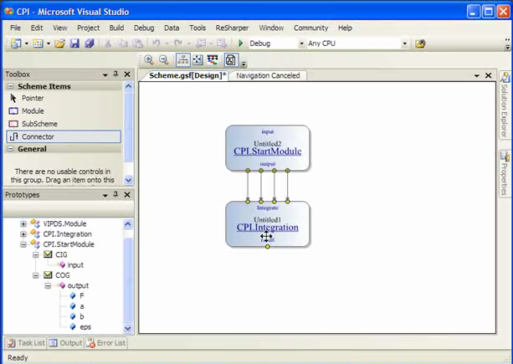Image resolution: width=513 pixels, height=364 pixels.
Task: Click the zoom out magnifier icon
Action: coord(163,59)
